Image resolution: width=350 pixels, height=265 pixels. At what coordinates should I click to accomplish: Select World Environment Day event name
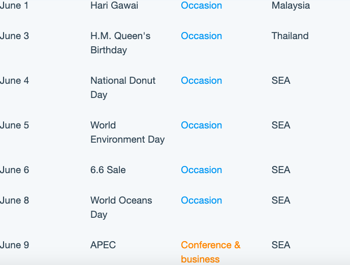pos(127,132)
